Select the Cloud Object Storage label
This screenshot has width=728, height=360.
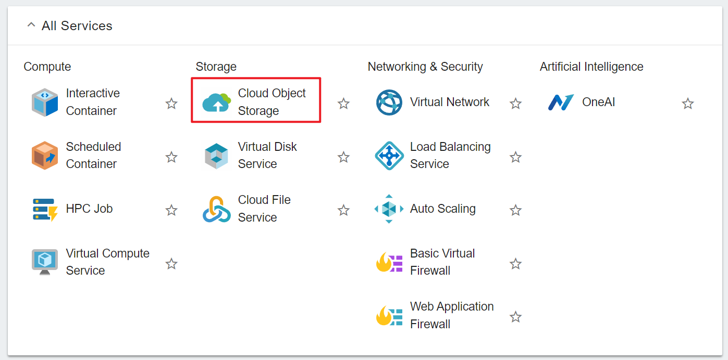pyautogui.click(x=272, y=102)
